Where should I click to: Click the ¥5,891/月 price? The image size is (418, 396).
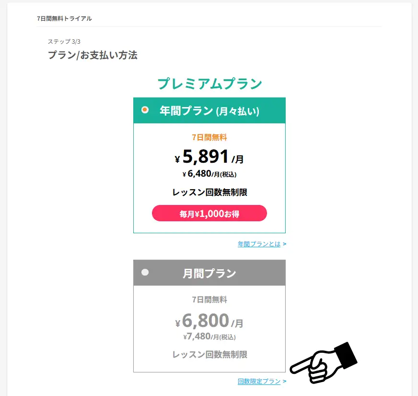coord(209,157)
